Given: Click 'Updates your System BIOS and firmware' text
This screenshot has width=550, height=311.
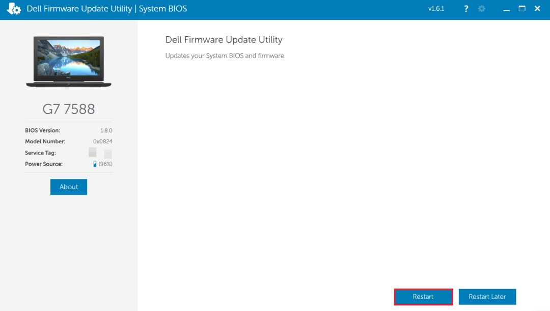Looking at the screenshot, I should click(225, 56).
